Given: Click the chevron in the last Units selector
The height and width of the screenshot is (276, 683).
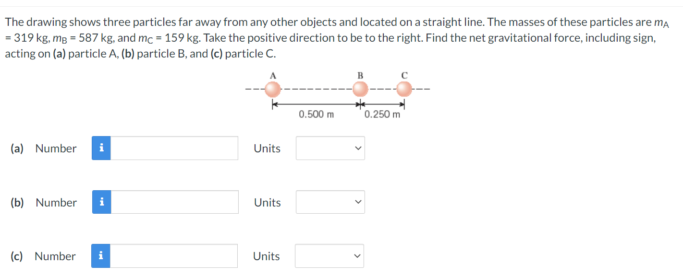Looking at the screenshot, I should pos(356,255).
